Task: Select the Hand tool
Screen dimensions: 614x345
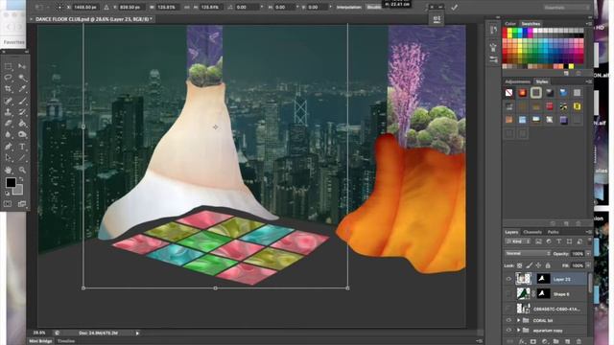Action: click(8, 170)
